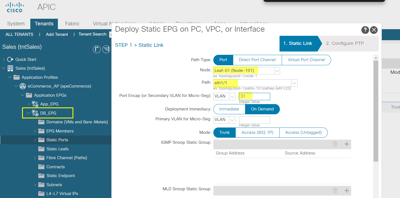Click Add Tenant link
The width and height of the screenshot is (400, 198).
pyautogui.click(x=57, y=34)
